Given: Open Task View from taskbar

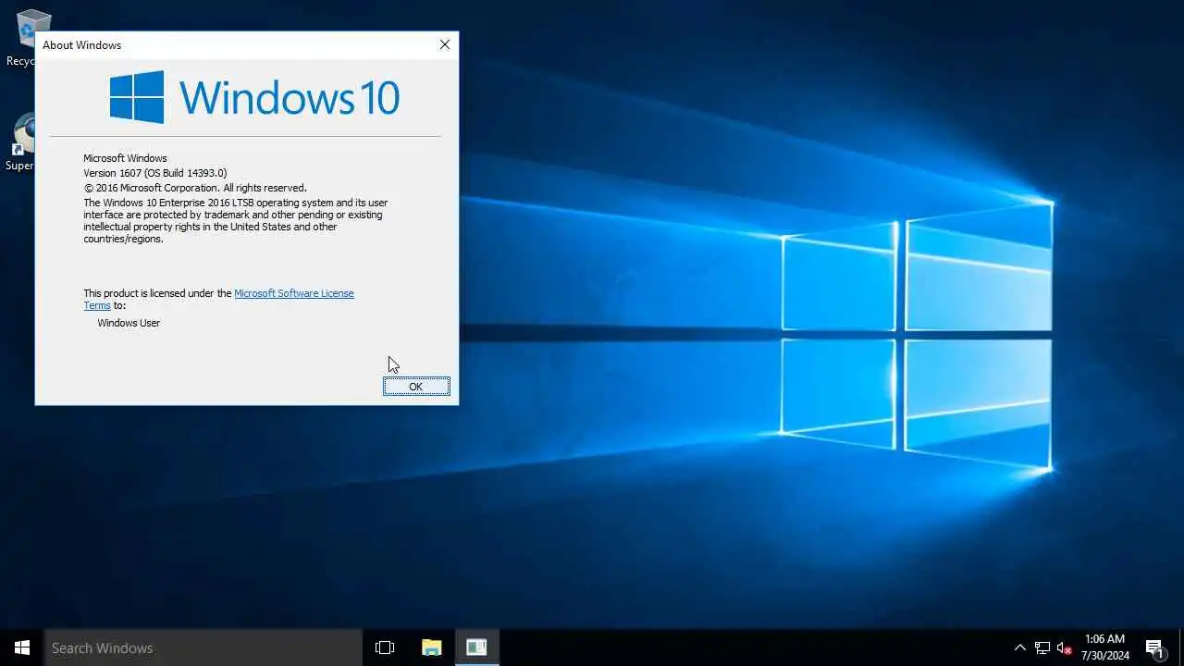Looking at the screenshot, I should click(x=385, y=647).
